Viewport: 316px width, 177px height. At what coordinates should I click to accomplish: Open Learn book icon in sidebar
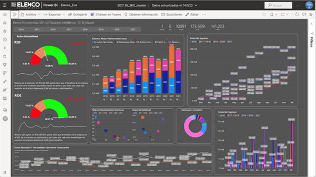pyautogui.click(x=5, y=98)
